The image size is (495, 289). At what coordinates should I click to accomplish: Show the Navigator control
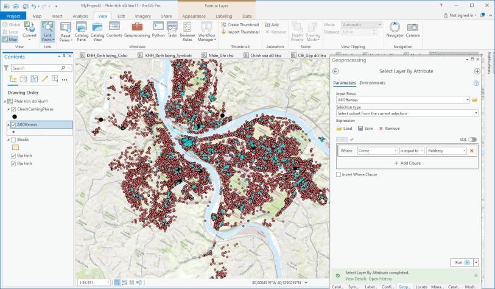pos(395,30)
